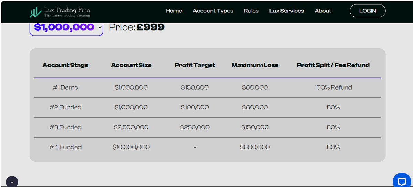
Task: Select the #2 Funded stage cell
Action: tap(65, 107)
